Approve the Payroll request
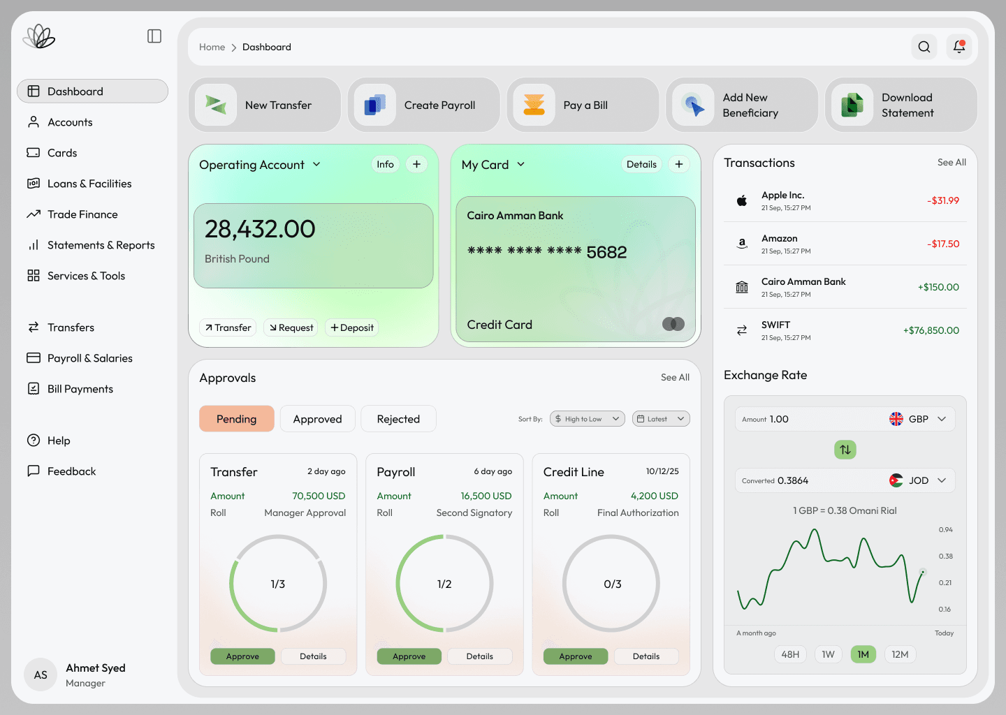Viewport: 1006px width, 715px height. click(x=409, y=656)
